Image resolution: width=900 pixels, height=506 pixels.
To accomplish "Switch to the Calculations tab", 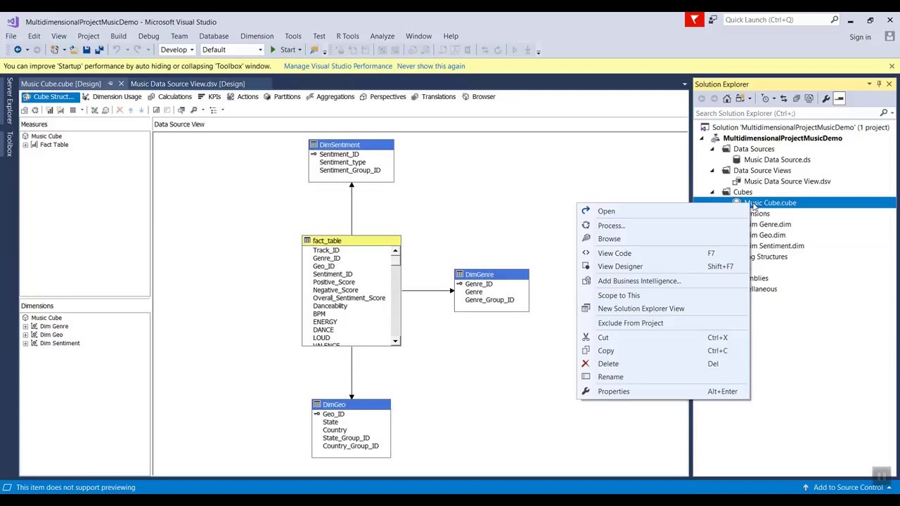I will point(169,97).
